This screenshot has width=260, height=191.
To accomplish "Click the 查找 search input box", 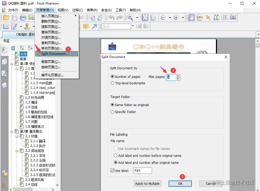I will click(x=116, y=26).
